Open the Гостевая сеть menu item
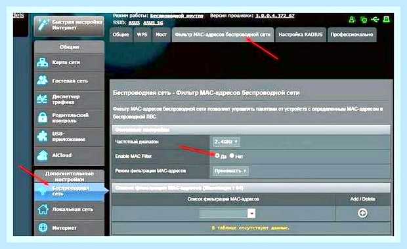This screenshot has height=249, width=407. (x=70, y=81)
